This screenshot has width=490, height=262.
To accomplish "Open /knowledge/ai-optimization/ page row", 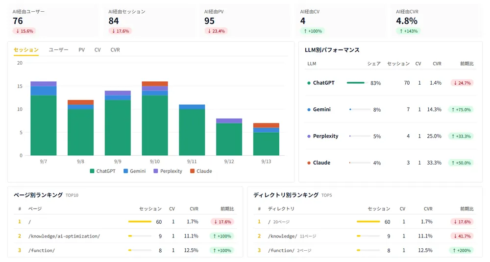I will [x=125, y=236].
